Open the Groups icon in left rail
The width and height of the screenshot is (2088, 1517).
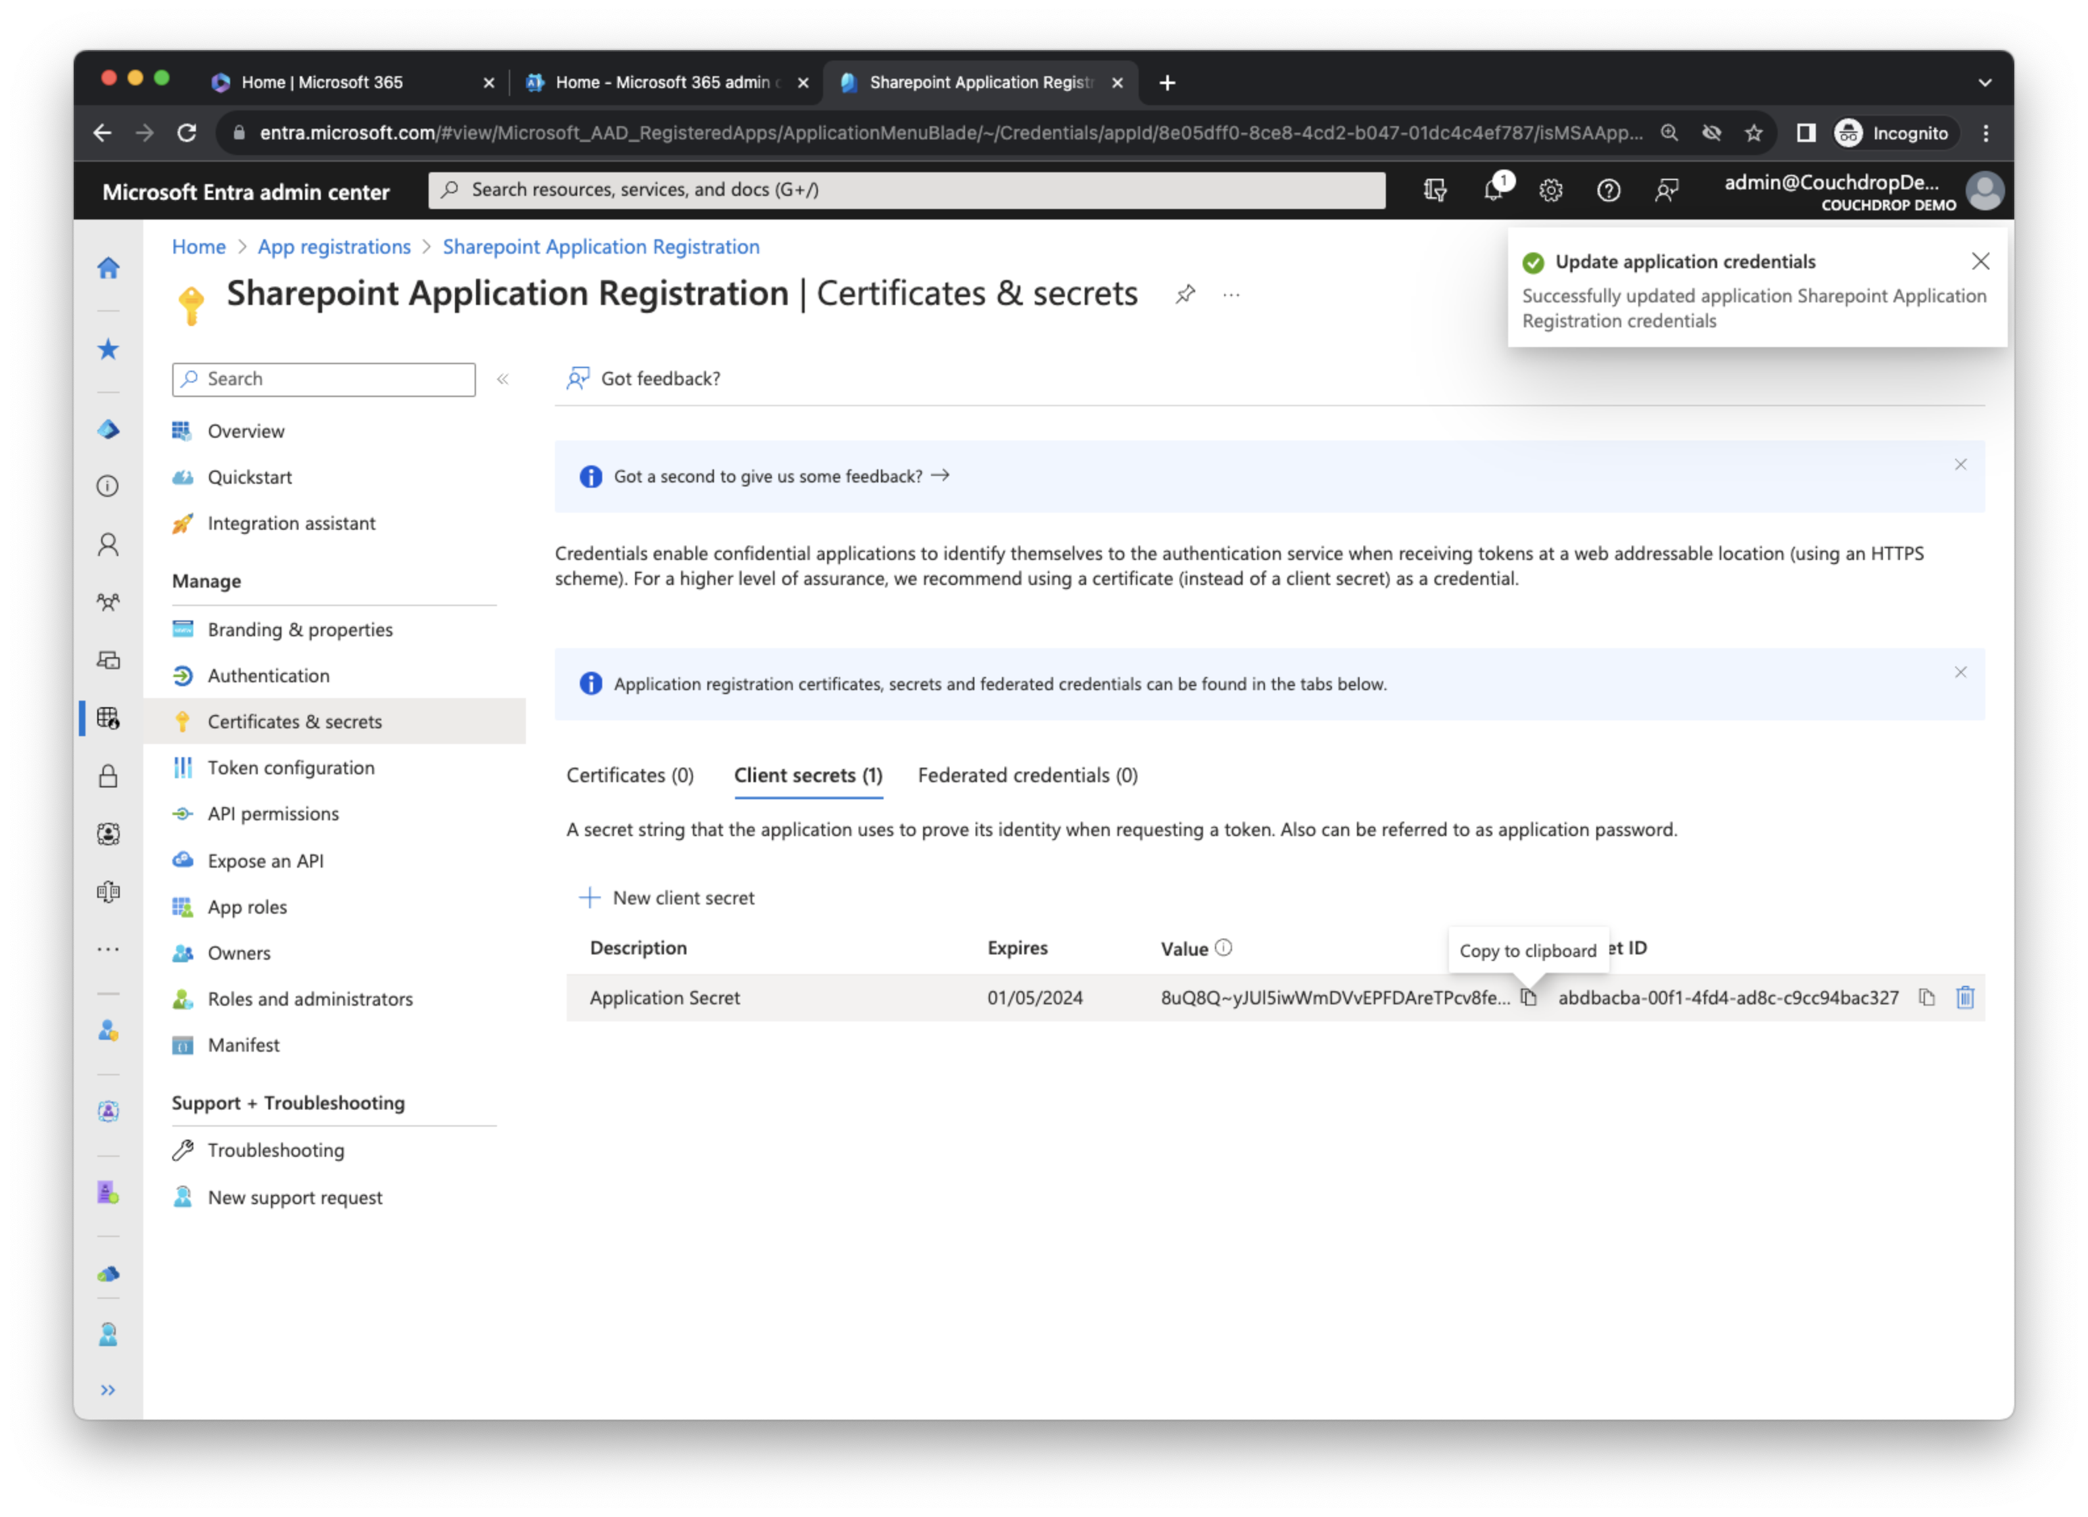click(108, 603)
